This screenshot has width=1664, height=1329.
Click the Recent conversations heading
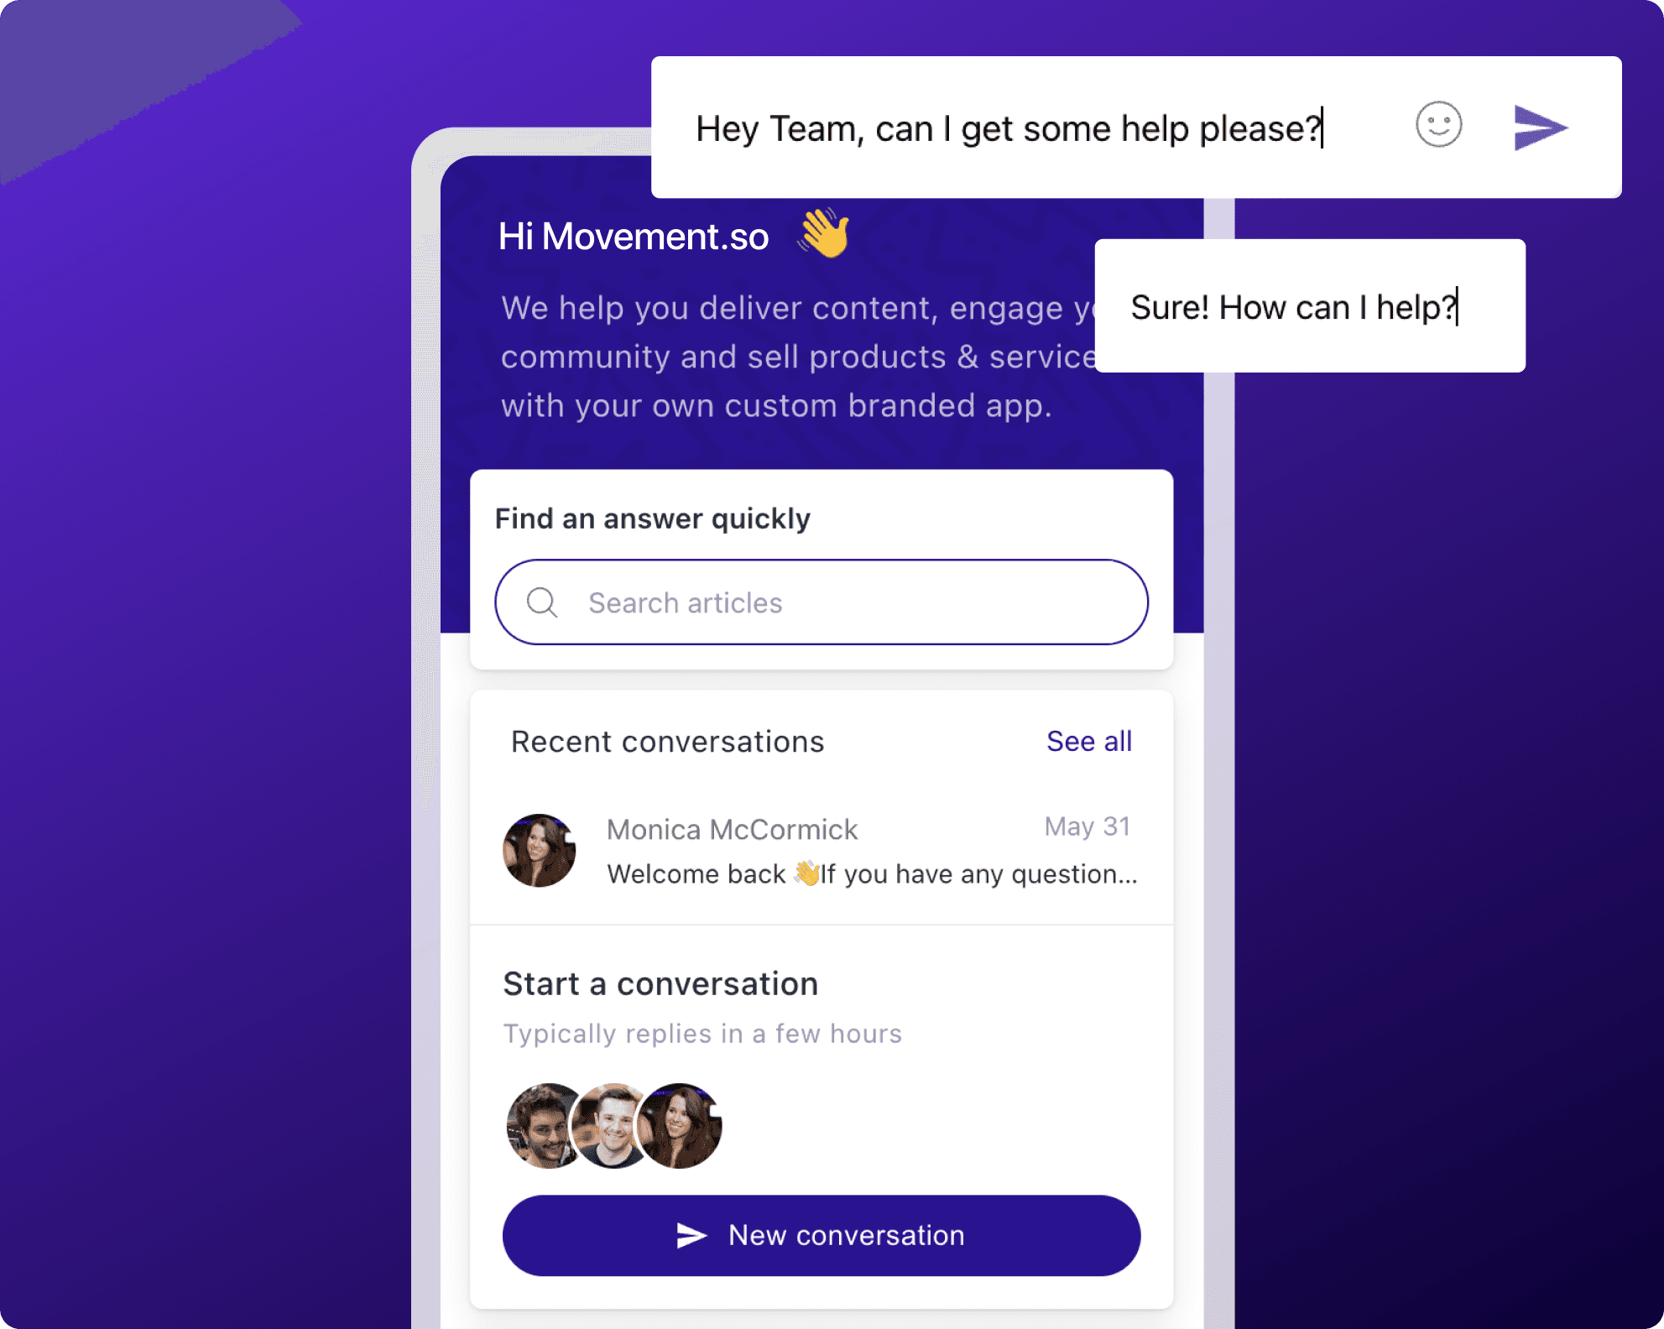(x=668, y=742)
